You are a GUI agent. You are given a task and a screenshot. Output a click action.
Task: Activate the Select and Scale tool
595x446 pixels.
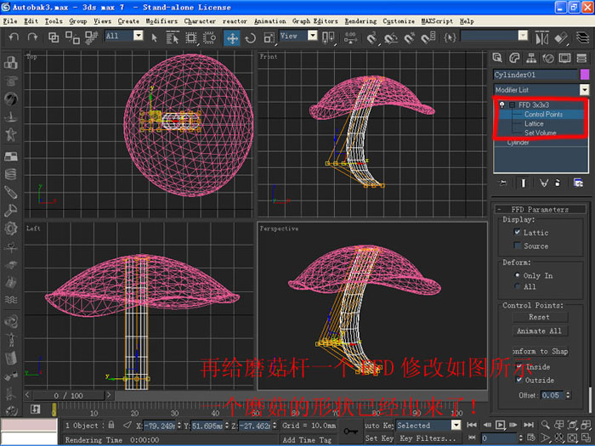(269, 37)
